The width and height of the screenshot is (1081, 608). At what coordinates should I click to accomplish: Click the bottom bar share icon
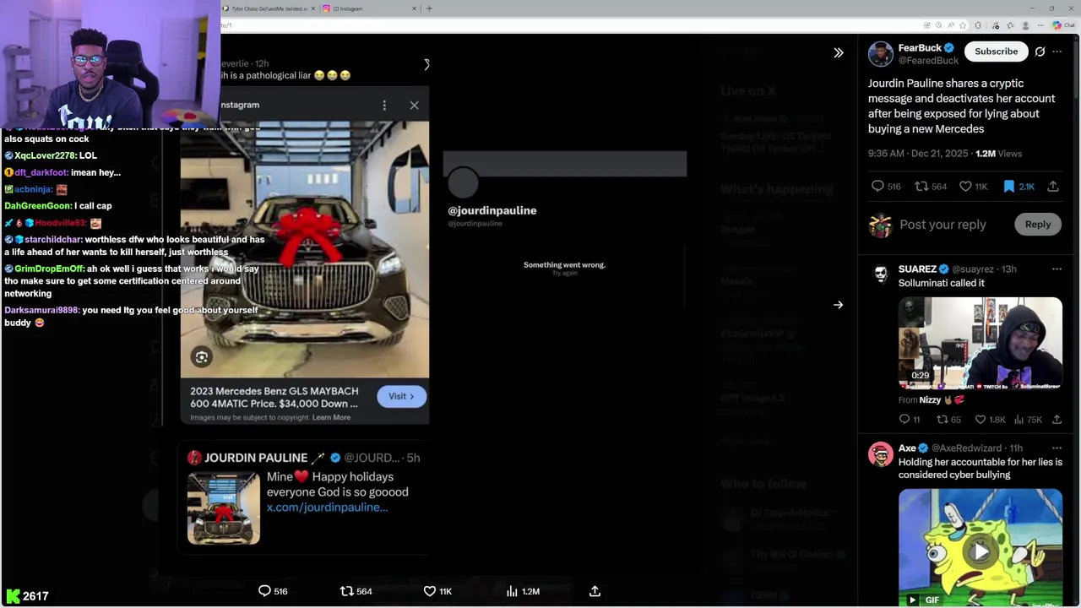(x=595, y=591)
